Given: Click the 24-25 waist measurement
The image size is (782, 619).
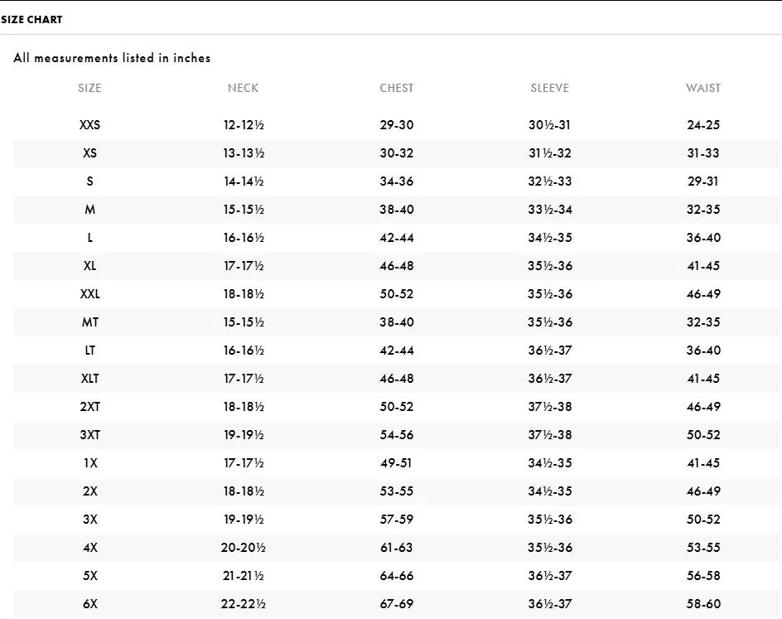Looking at the screenshot, I should pos(703,125).
